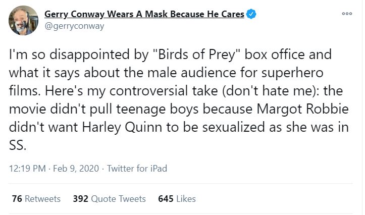The image size is (365, 215).
Task: Click the like count number 645
Action: pos(166,199)
